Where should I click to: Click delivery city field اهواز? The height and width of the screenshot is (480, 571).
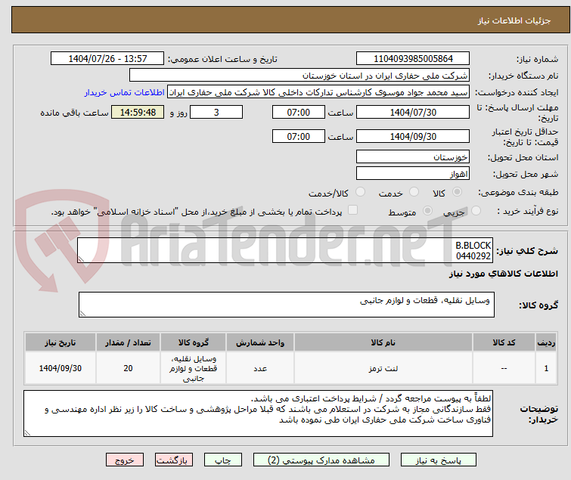click(x=413, y=174)
